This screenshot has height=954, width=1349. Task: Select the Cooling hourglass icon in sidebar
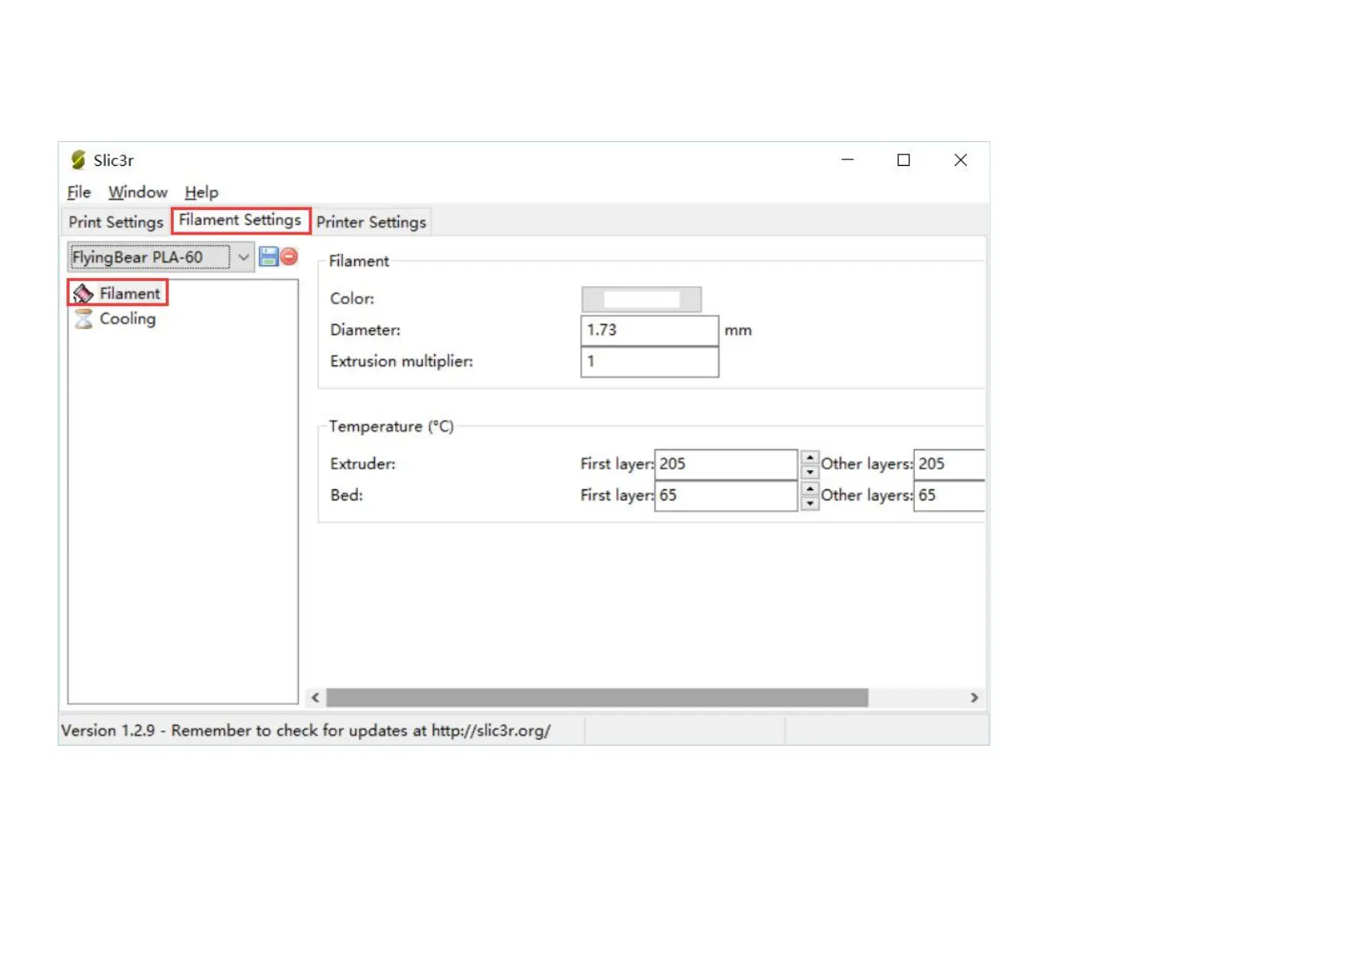[83, 320]
